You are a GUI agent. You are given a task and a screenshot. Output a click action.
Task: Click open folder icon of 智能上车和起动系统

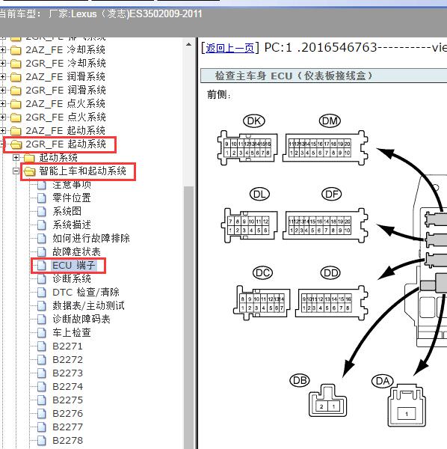click(29, 171)
